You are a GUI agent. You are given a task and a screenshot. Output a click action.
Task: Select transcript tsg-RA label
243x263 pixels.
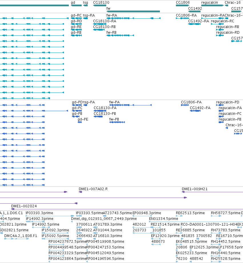point(89,15)
